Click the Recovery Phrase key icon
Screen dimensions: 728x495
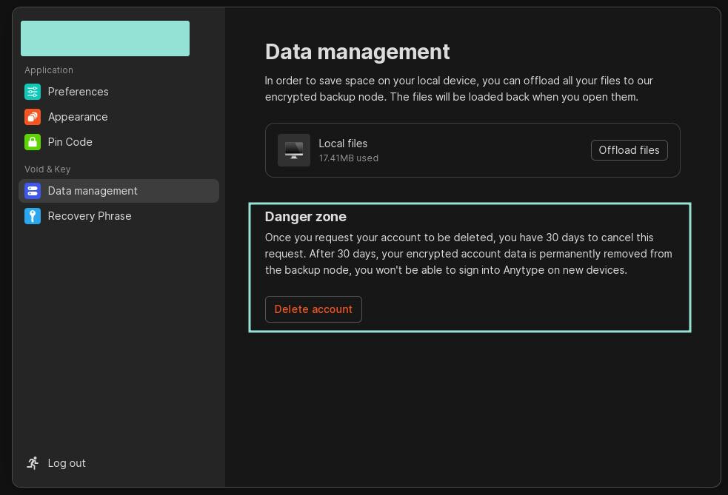click(x=33, y=216)
